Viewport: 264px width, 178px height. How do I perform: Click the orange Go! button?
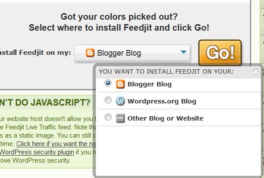pos(220,53)
